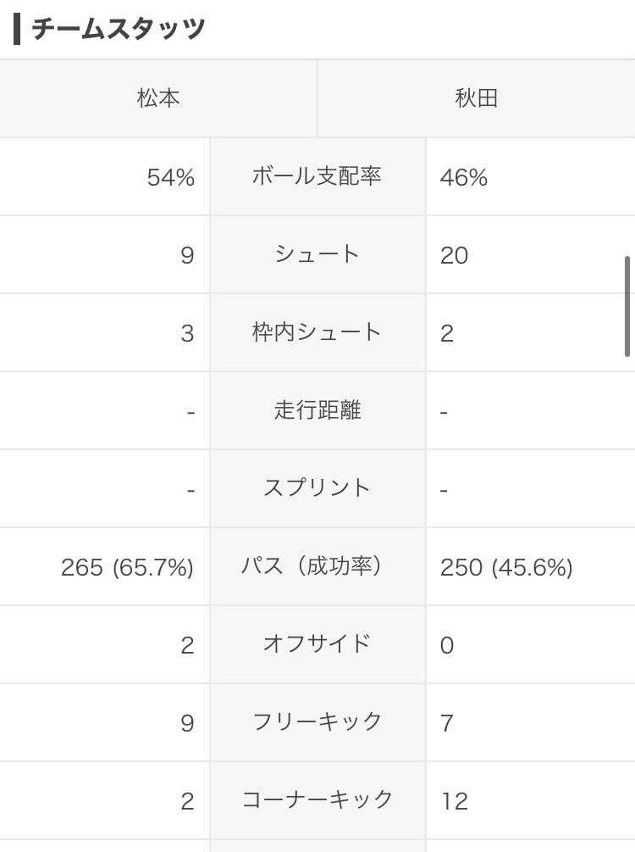The image size is (635, 852).
Task: Click 秋田's 46% possession value
Action: coord(464,177)
